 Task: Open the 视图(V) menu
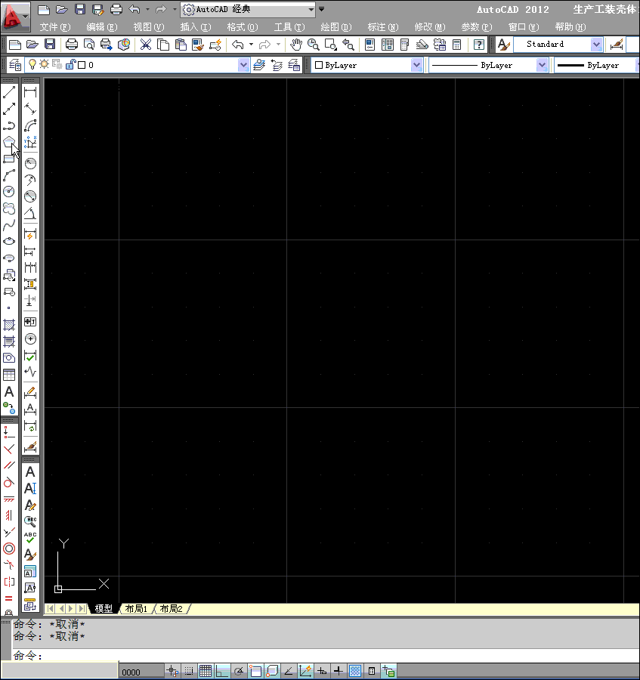click(149, 27)
